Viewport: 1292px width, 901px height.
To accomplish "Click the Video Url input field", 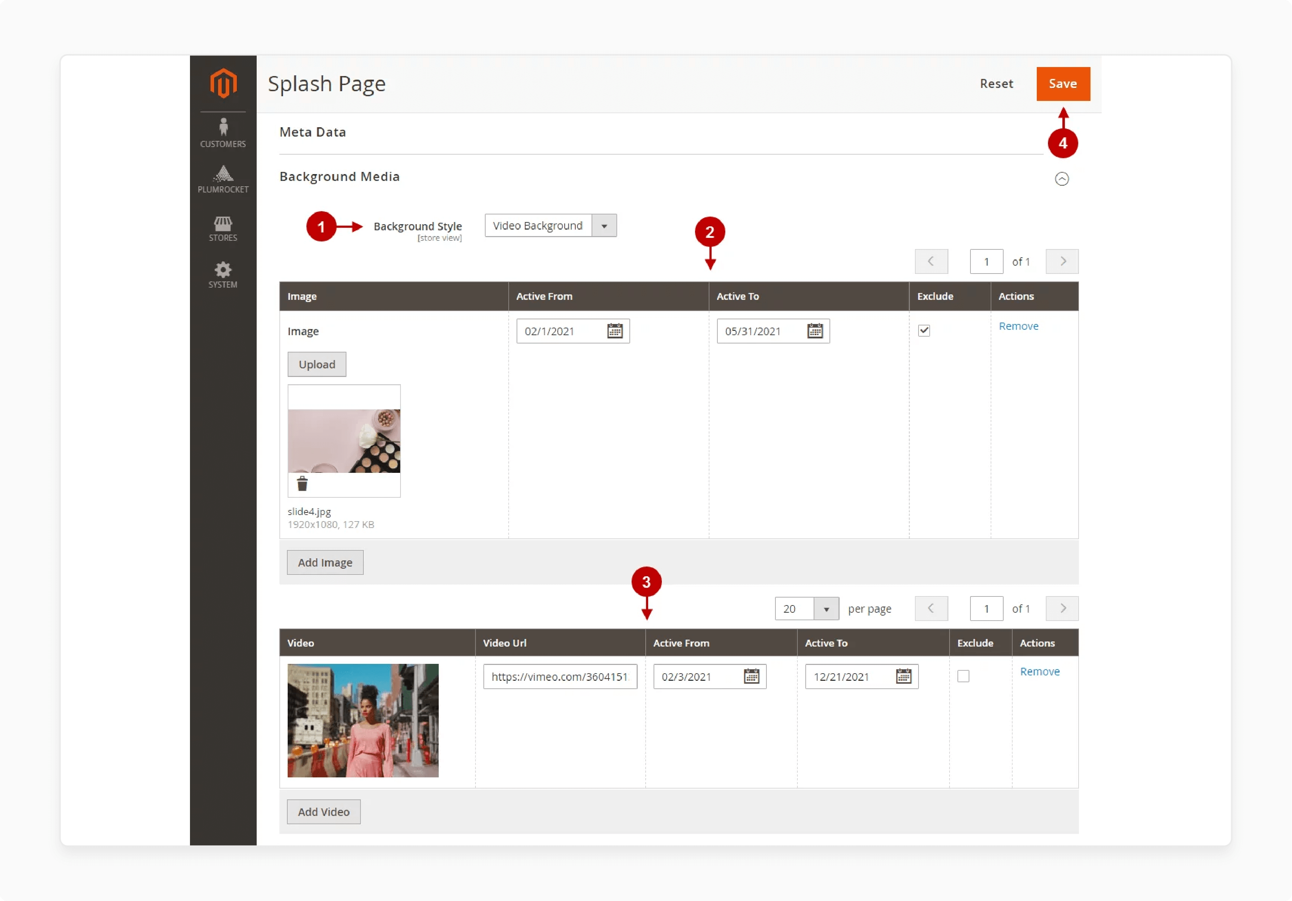I will [560, 676].
